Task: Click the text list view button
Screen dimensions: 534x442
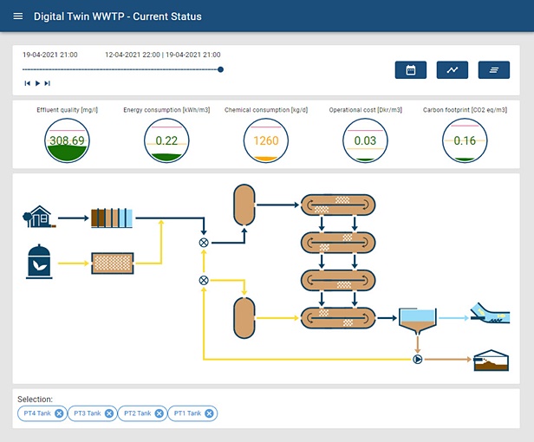Action: pos(493,70)
